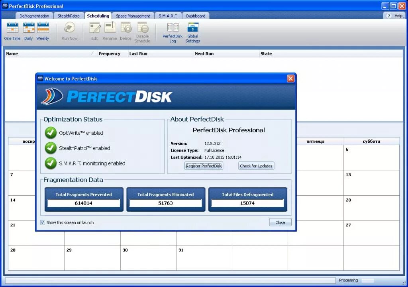Select calendar day 13
408x287 pixels.
click(372, 183)
